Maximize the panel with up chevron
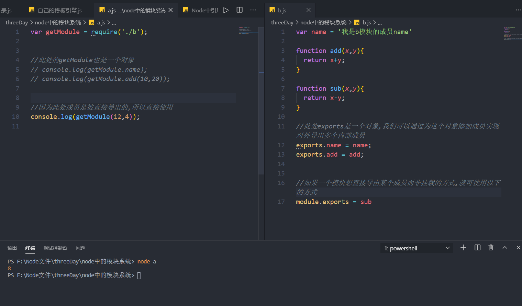Viewport: 522px width, 306px height. [505, 248]
